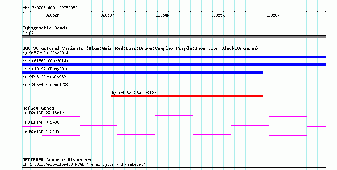
Task: Click the TADA2A|NM_001488 transcript track
Action: pos(174,126)
